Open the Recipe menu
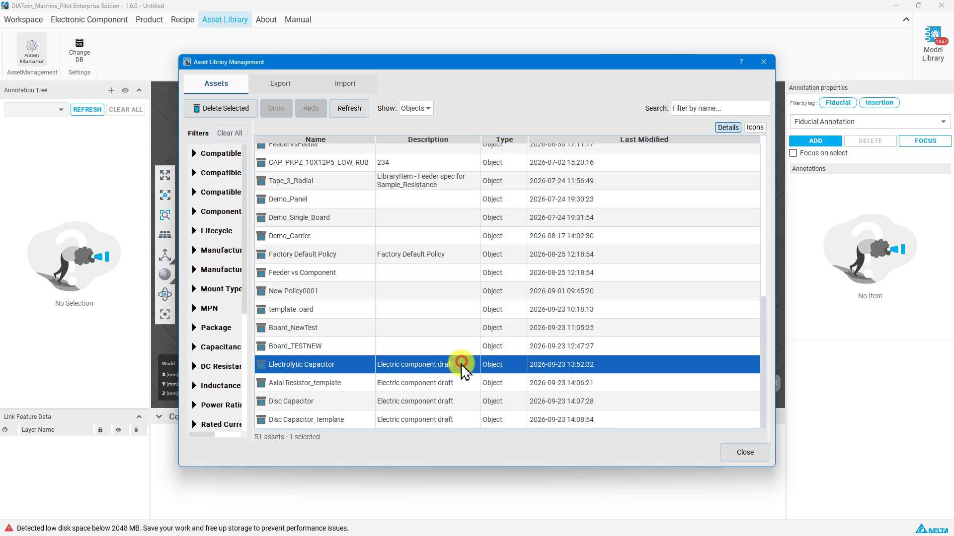 point(182,20)
